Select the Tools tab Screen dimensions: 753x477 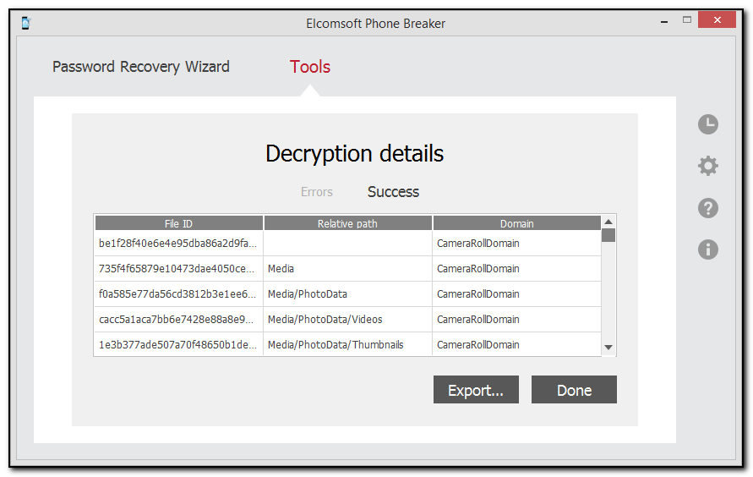[x=309, y=67]
